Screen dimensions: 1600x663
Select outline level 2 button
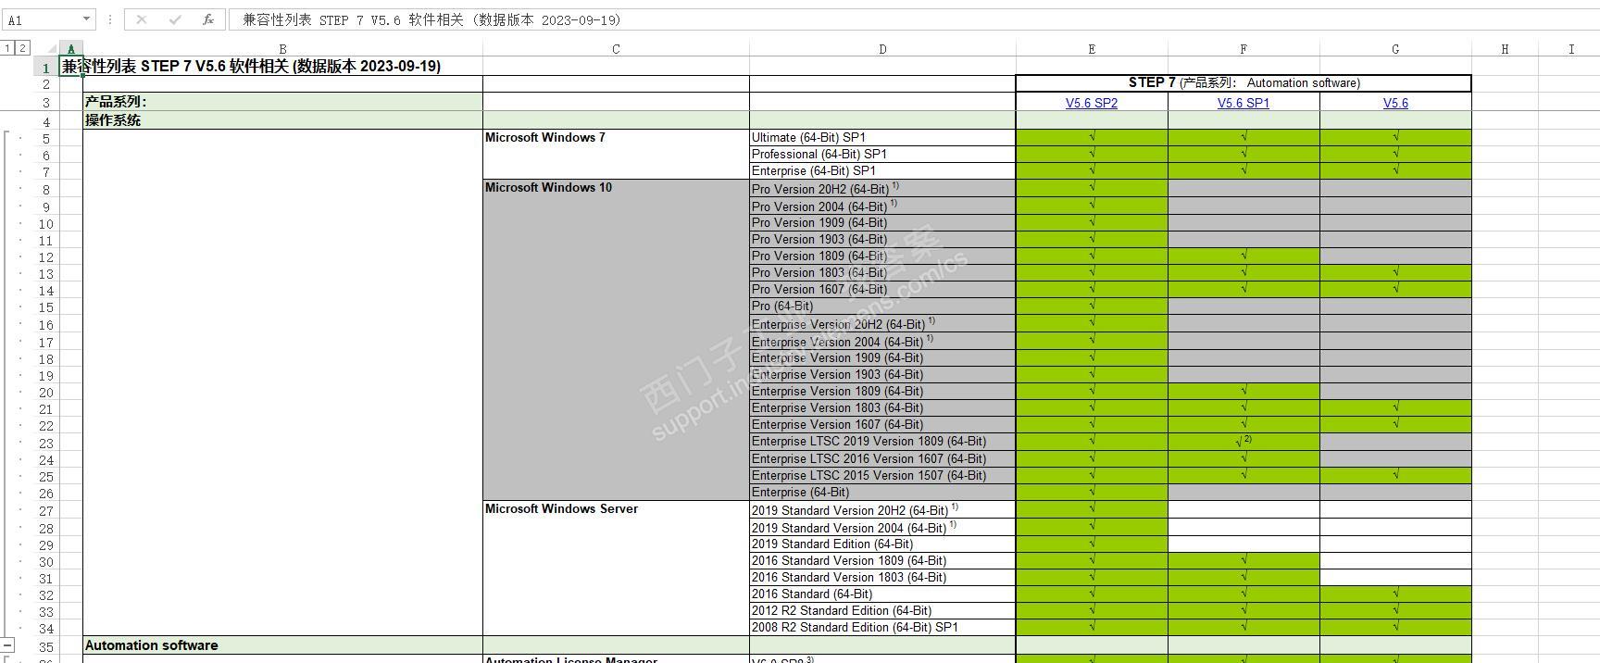point(22,48)
